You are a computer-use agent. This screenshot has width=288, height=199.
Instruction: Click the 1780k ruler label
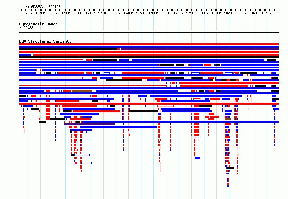tap(178, 13)
